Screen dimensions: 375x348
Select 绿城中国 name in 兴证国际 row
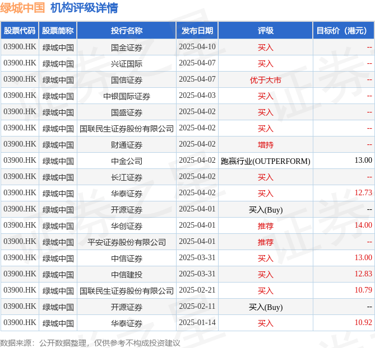tap(58, 64)
